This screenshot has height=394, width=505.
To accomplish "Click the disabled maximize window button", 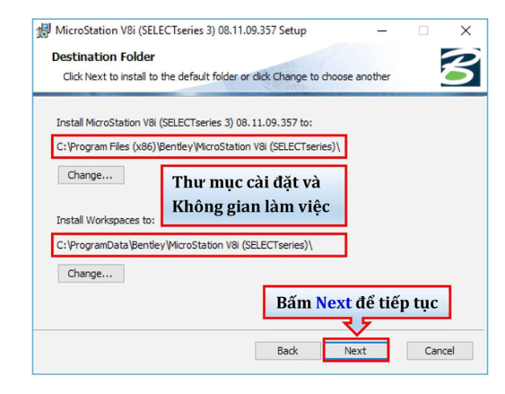I will [423, 31].
